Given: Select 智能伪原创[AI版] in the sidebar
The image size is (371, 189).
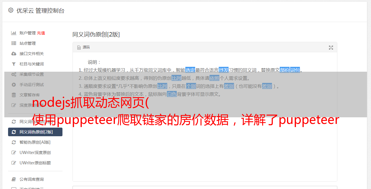Looking at the screenshot, I should [x=35, y=142].
